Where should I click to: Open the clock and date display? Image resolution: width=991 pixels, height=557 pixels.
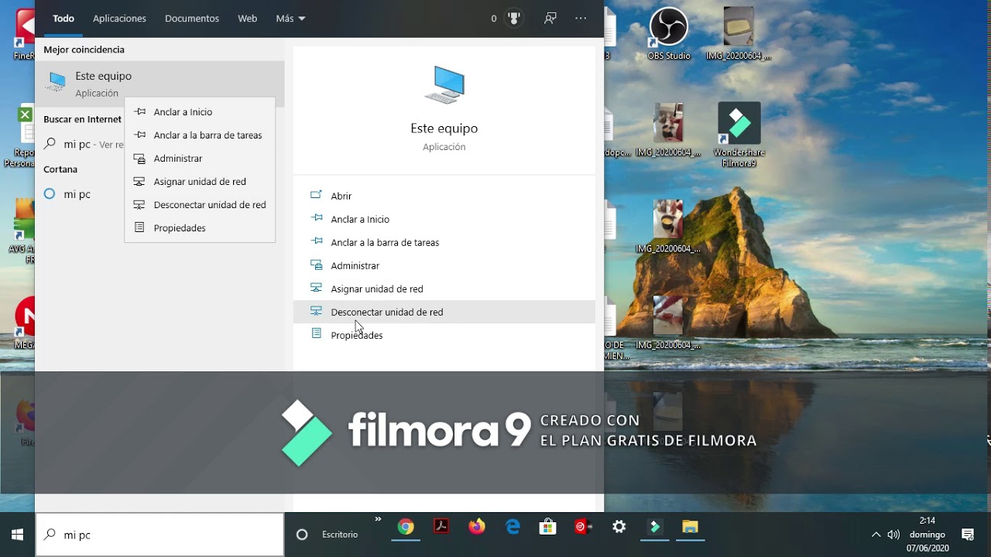928,535
